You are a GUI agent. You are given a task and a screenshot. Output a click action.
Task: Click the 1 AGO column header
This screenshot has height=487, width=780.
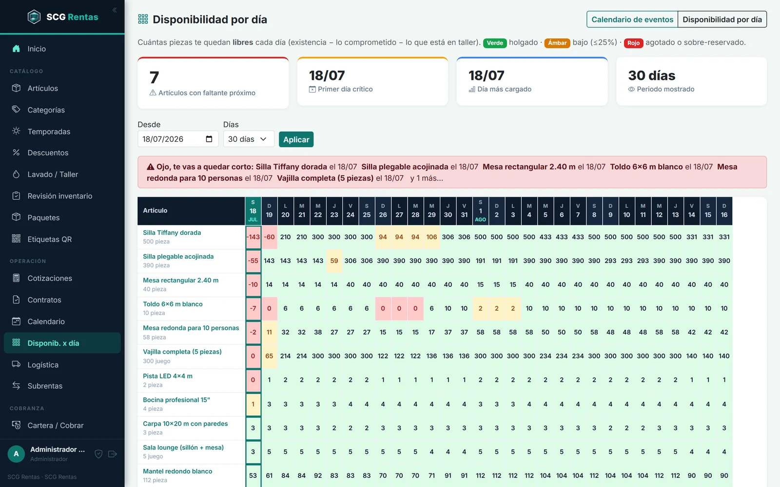tap(480, 211)
